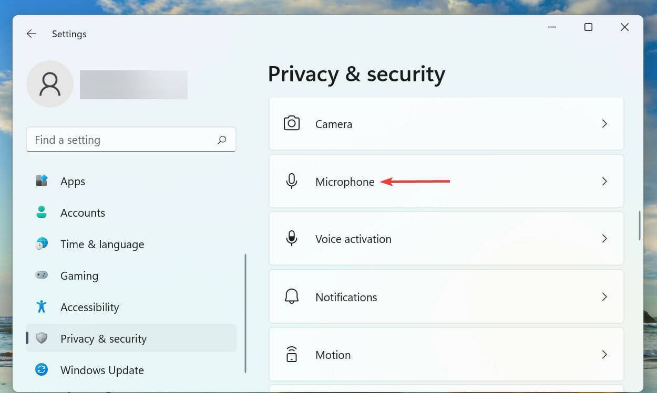The height and width of the screenshot is (393, 657).
Task: Click the Windows Update icon
Action: (42, 370)
